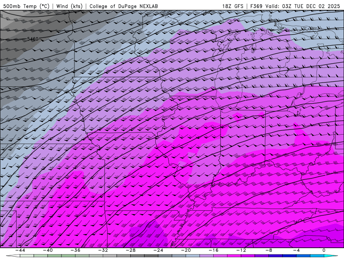Screen dimensions: 344x258
Task: Click the -28 color scale label
Action: pyautogui.click(x=131, y=250)
